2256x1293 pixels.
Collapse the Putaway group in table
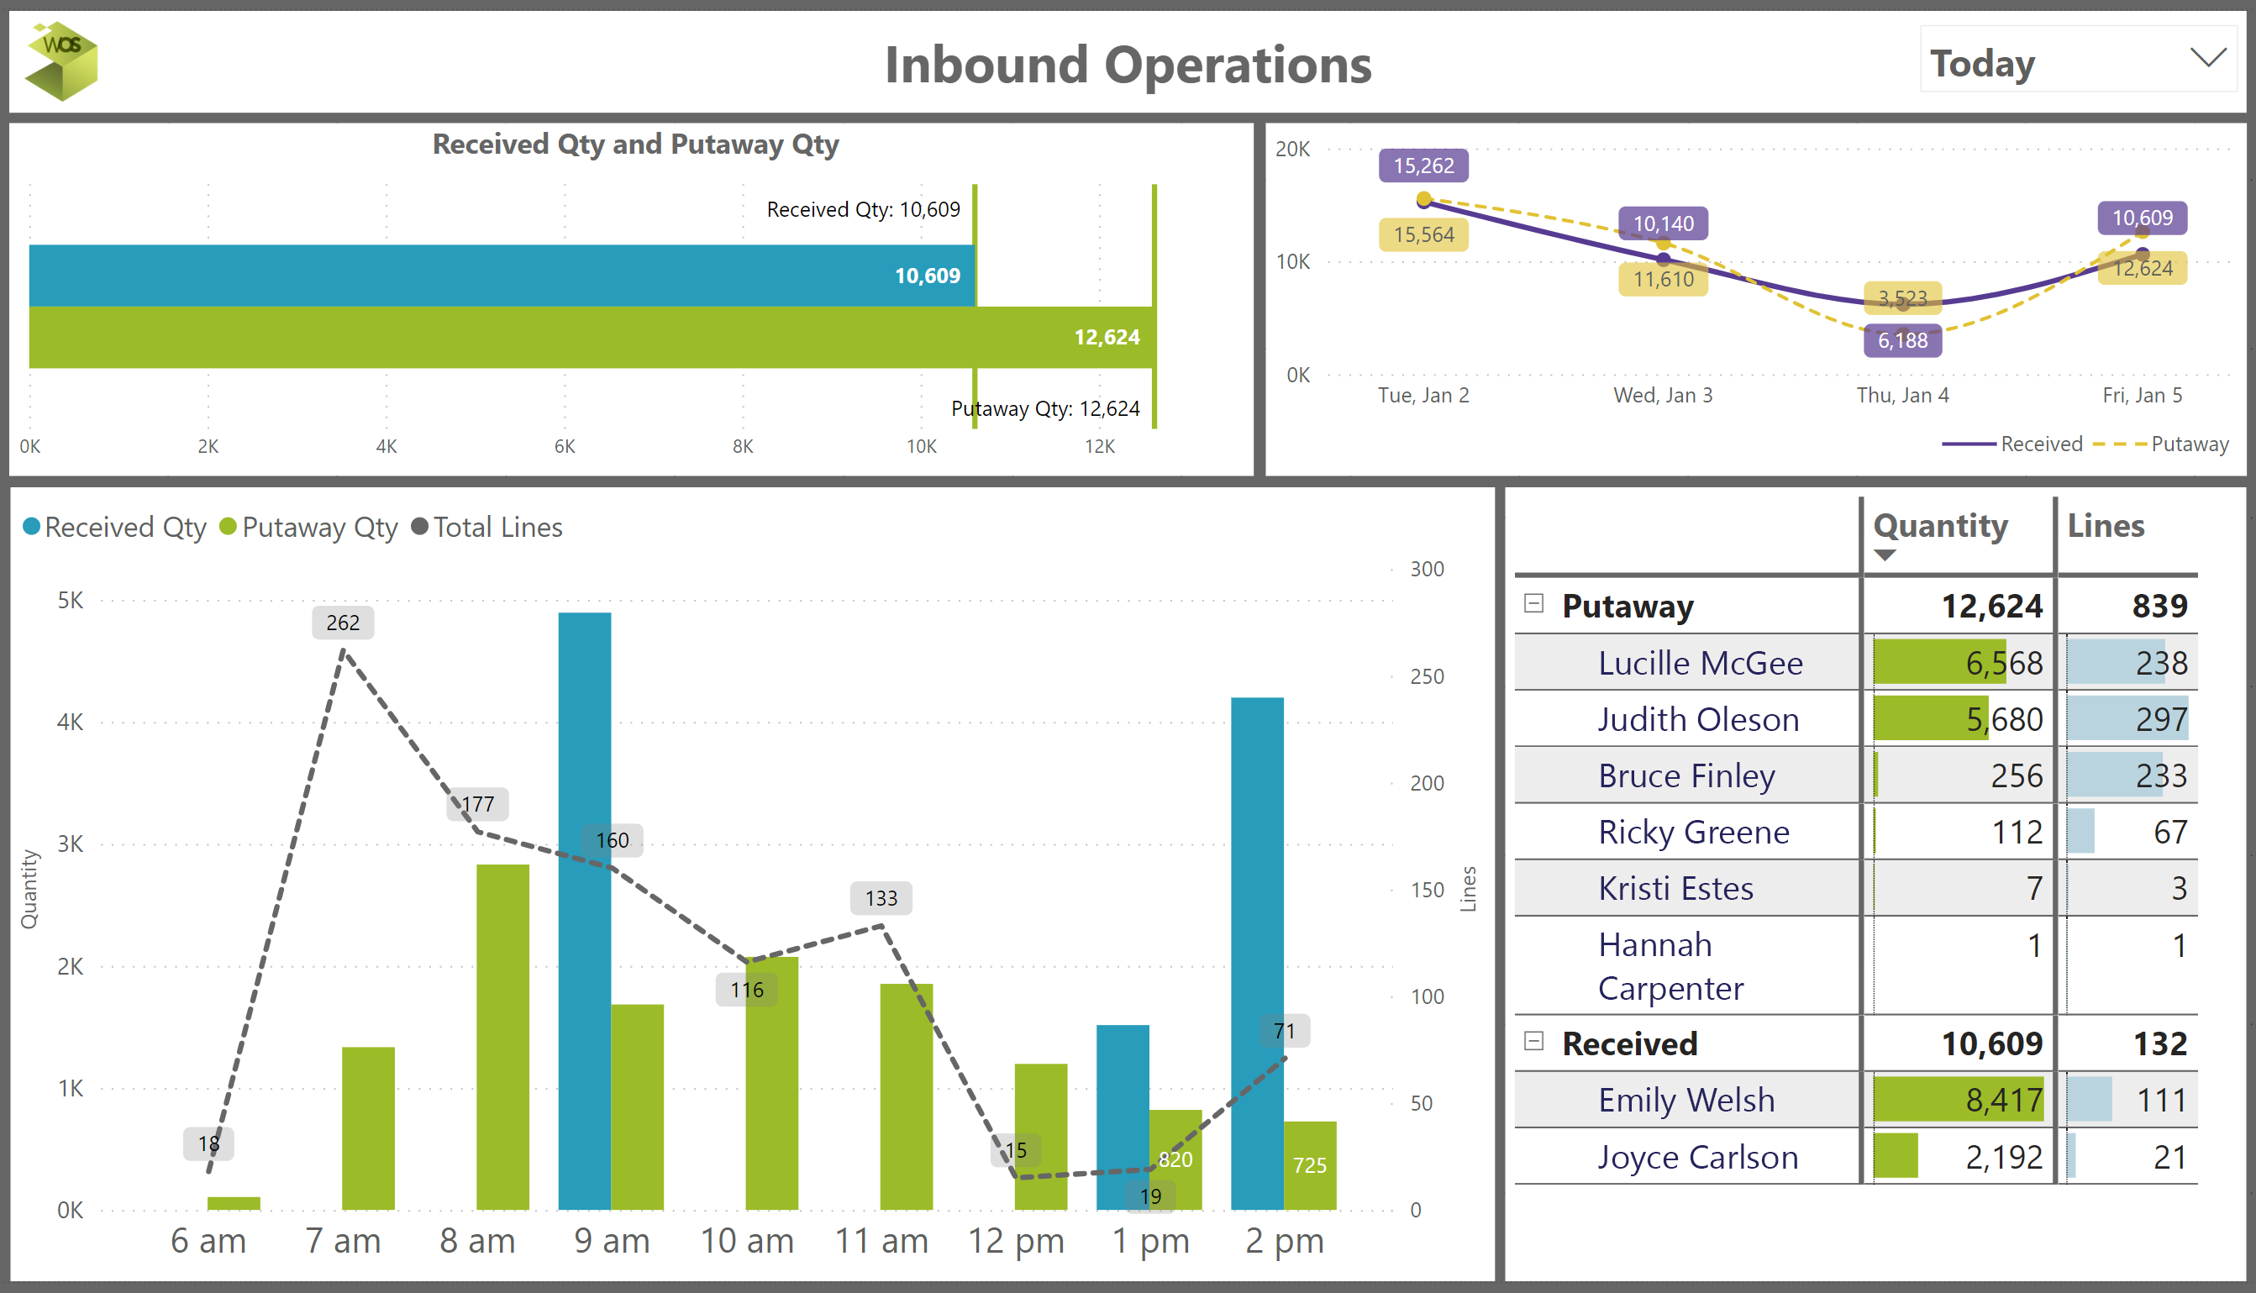[x=1533, y=604]
